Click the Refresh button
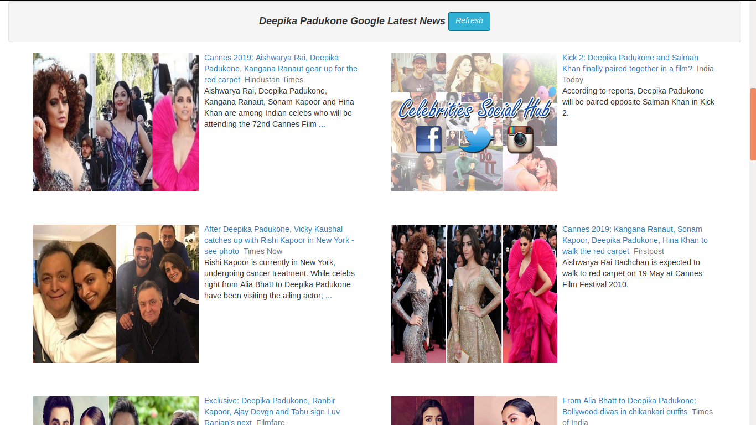This screenshot has width=756, height=425. click(469, 21)
